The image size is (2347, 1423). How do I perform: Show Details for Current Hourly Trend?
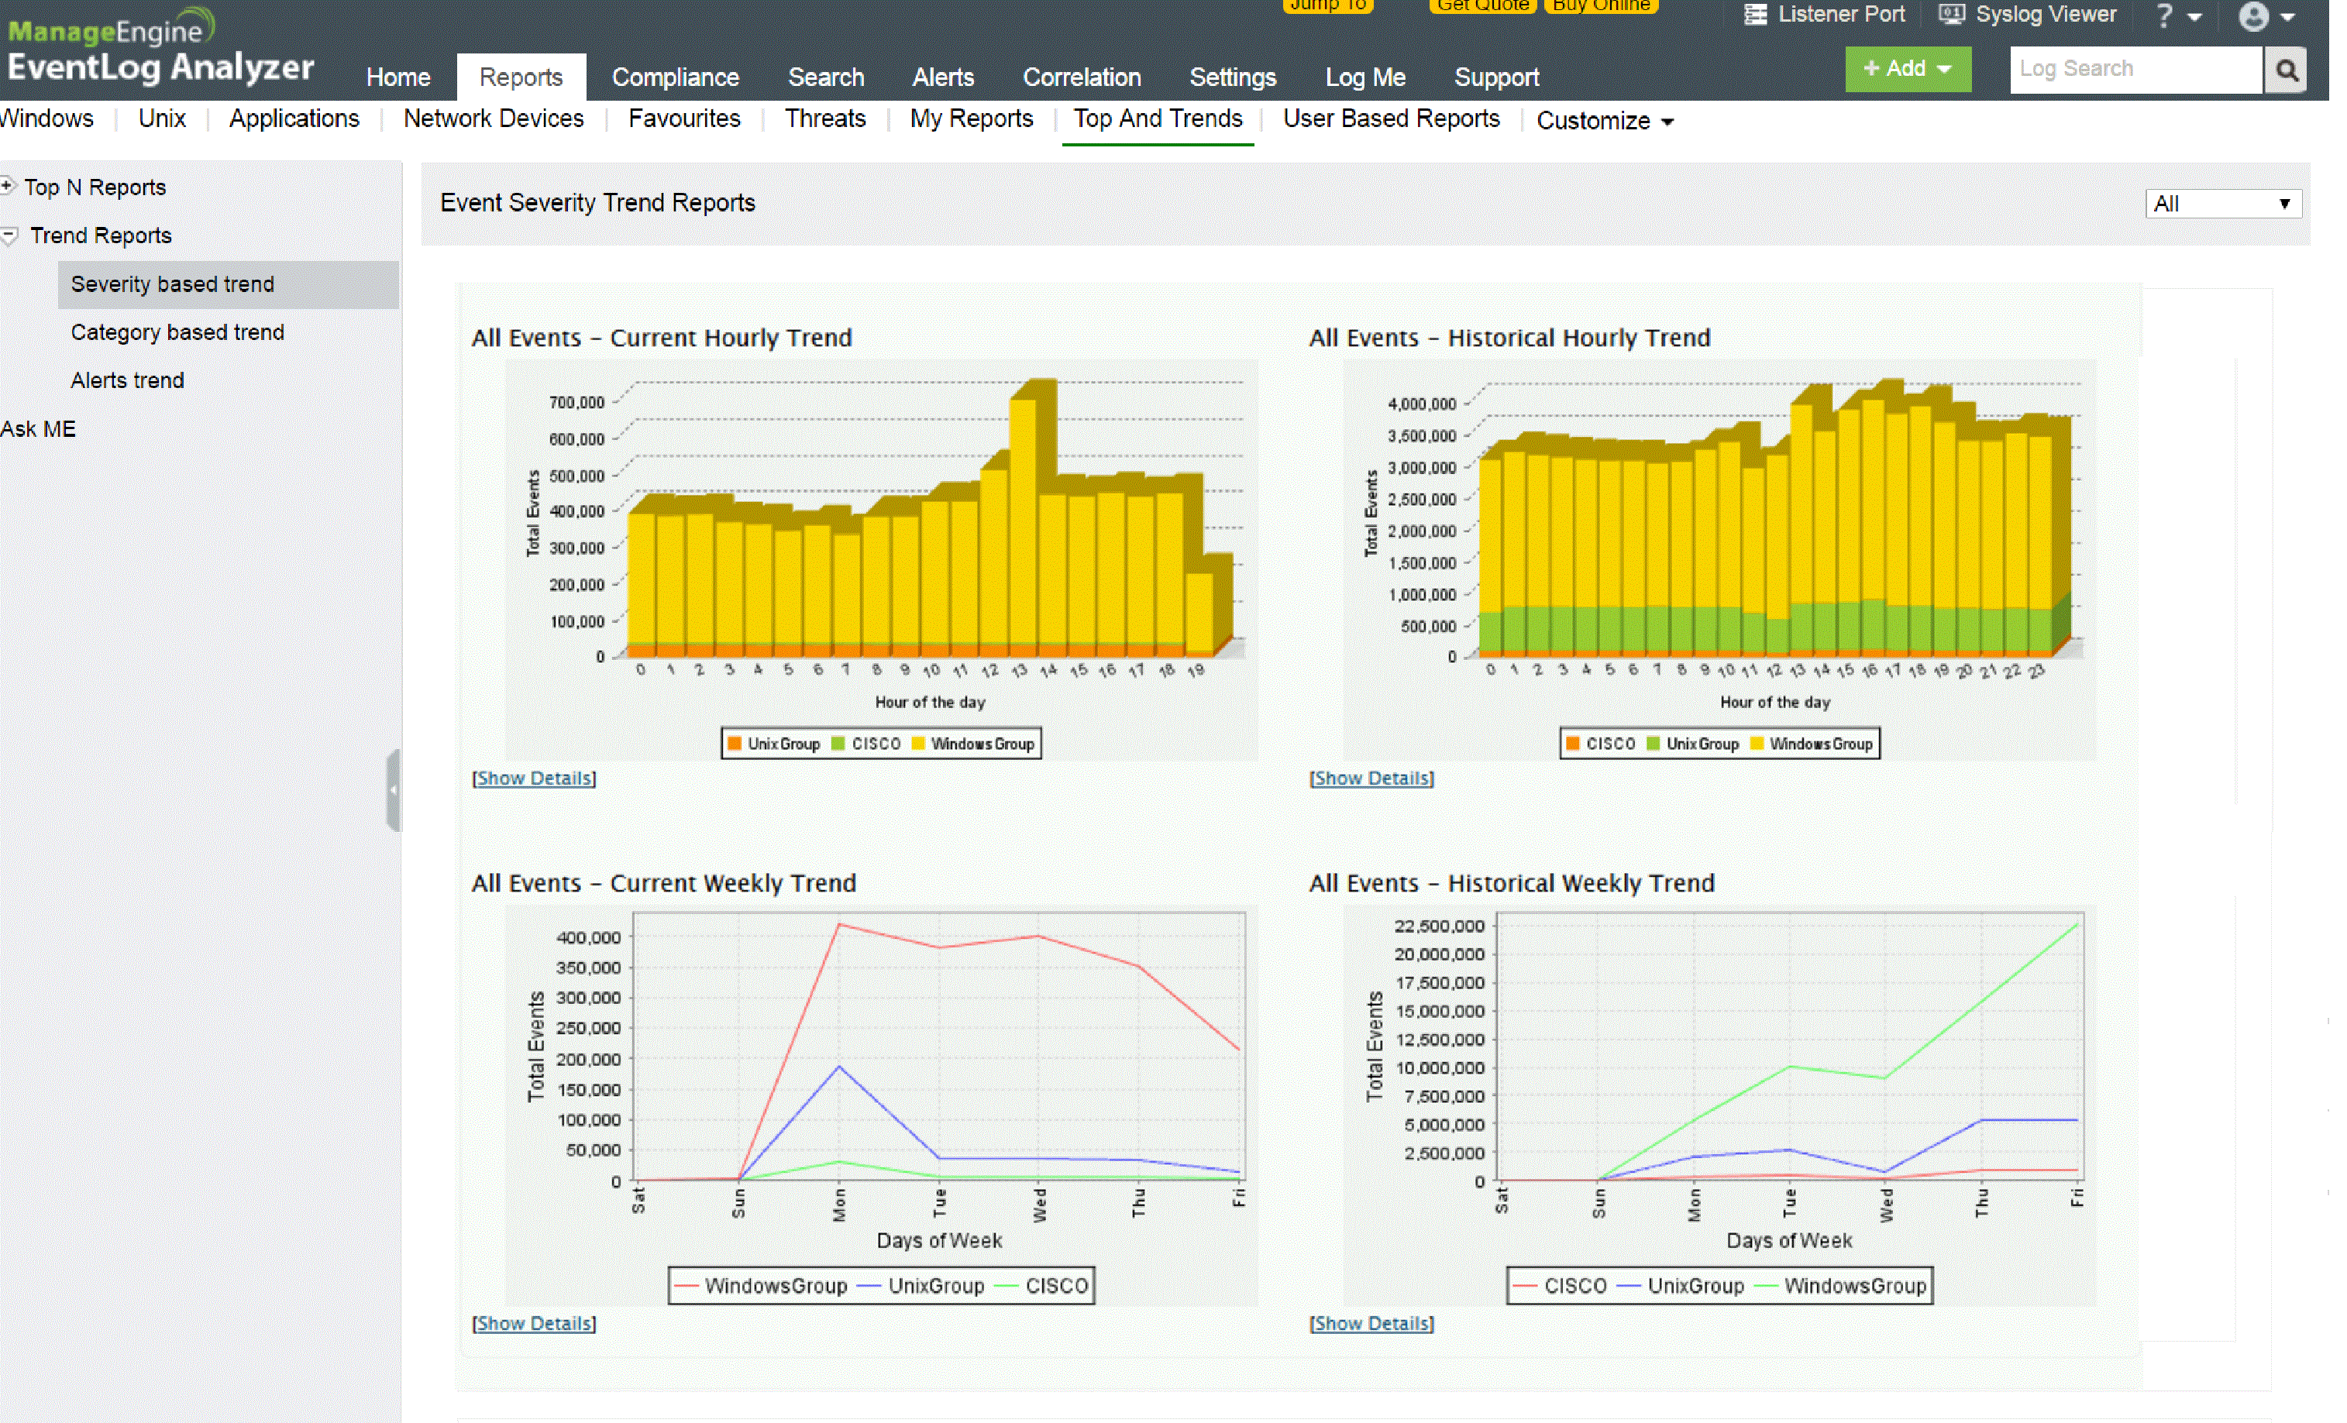(x=533, y=779)
